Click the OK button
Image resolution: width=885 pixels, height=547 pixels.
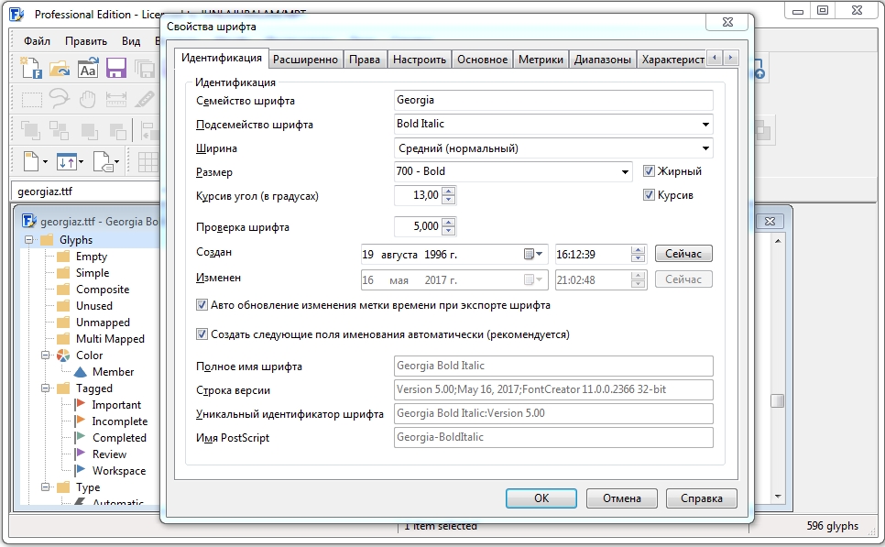[541, 498]
